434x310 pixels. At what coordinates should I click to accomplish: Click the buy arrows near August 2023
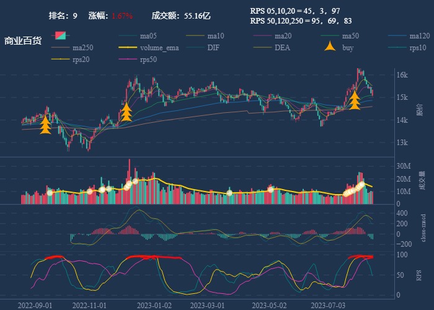tap(354, 100)
